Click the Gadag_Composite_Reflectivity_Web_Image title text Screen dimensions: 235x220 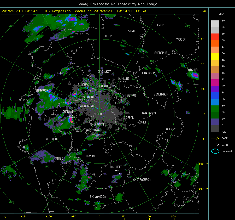tap(117, 4)
